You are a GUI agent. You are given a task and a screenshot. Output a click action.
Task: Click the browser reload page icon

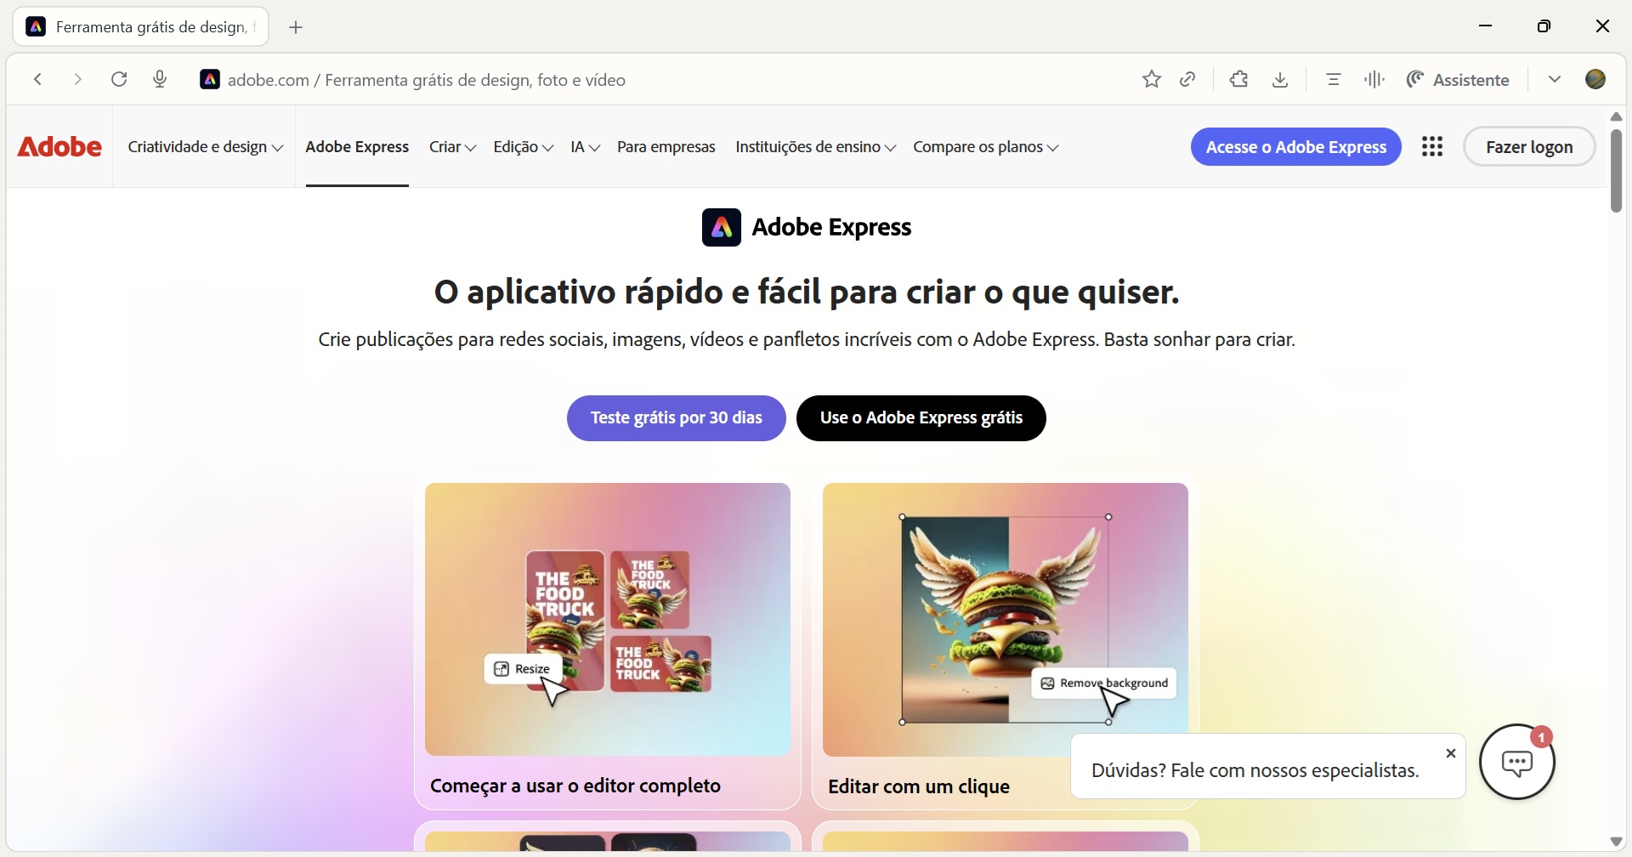(x=120, y=79)
